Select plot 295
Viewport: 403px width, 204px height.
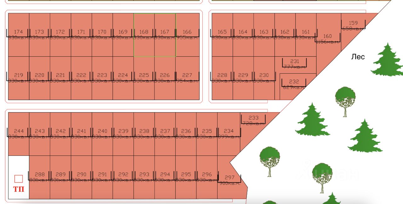click(x=186, y=177)
